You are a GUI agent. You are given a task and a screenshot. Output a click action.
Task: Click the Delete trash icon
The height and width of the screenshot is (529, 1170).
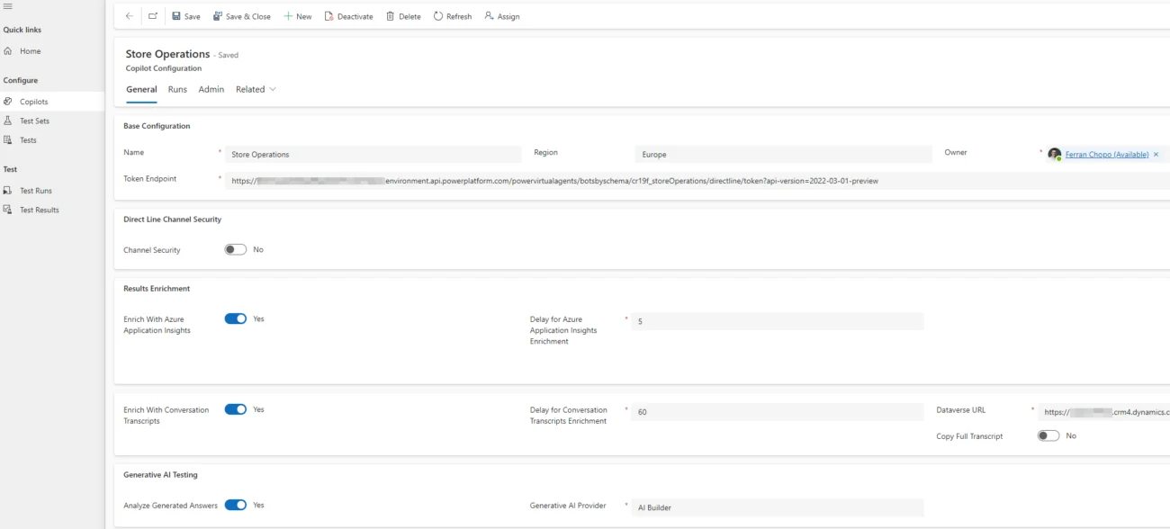(391, 16)
